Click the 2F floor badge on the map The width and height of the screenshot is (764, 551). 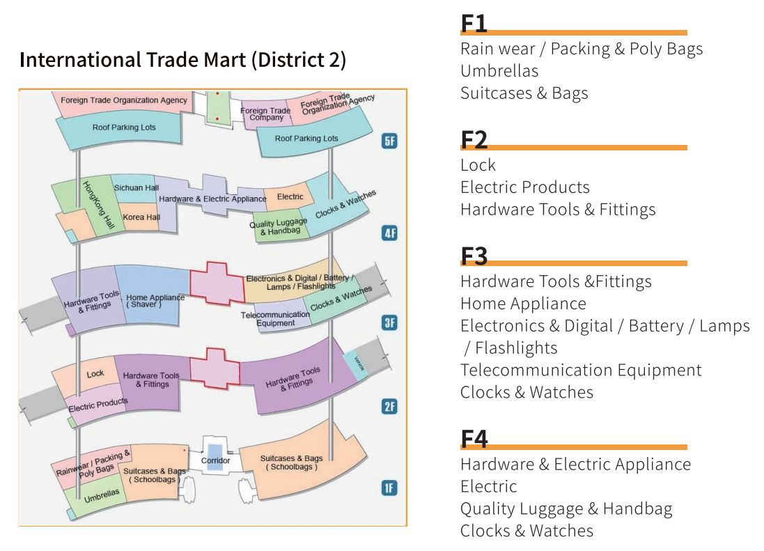(x=389, y=406)
